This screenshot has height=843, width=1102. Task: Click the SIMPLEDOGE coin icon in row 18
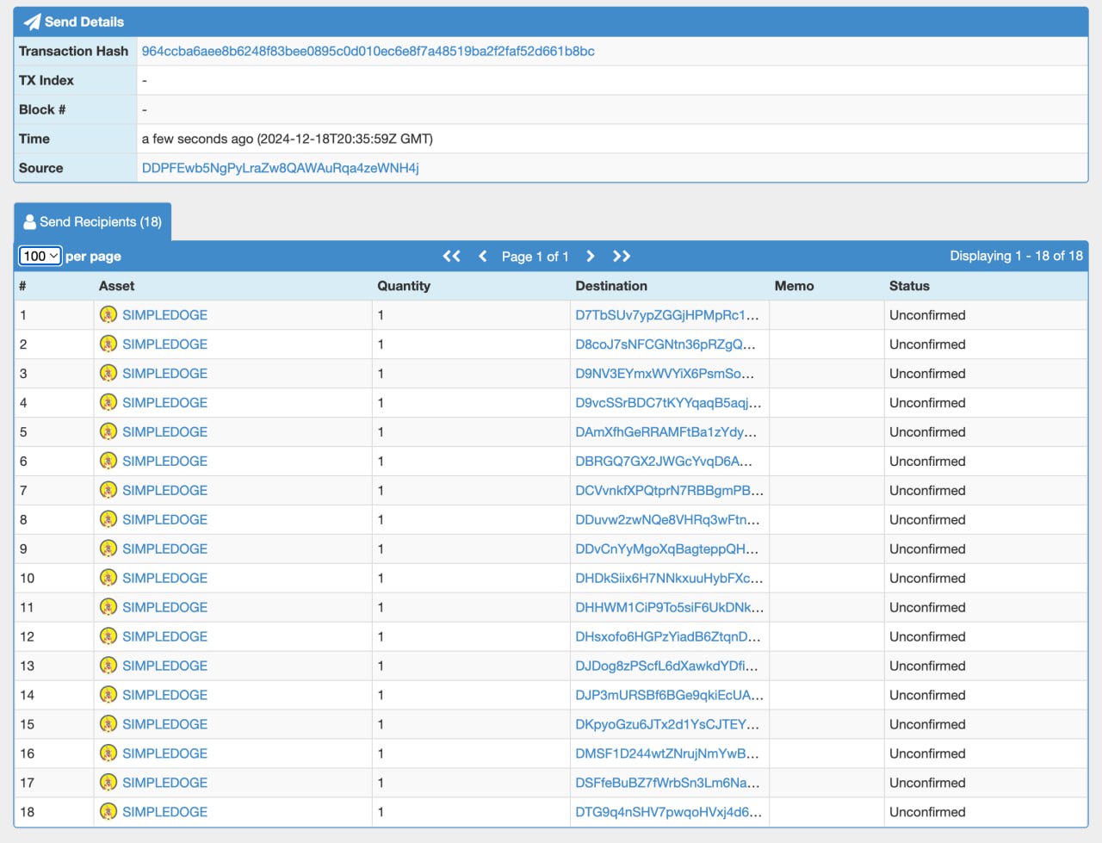coord(108,812)
